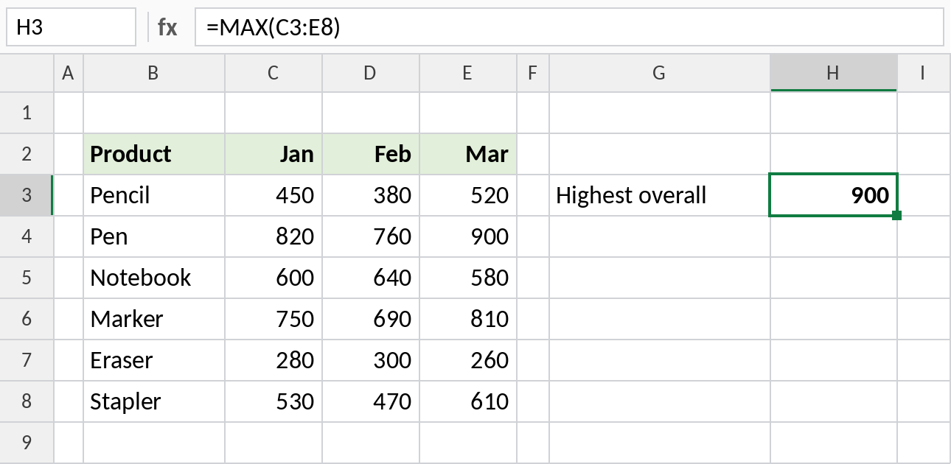Click the Jan header cell
Image resolution: width=951 pixels, height=464 pixels.
(274, 154)
